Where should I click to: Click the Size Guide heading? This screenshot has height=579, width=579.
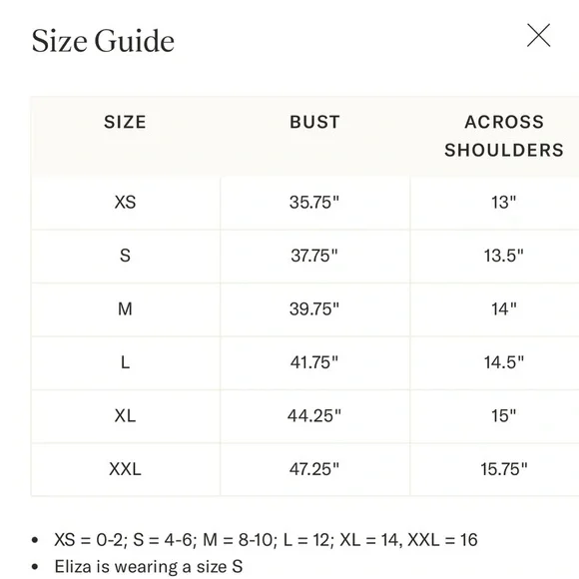tap(103, 41)
